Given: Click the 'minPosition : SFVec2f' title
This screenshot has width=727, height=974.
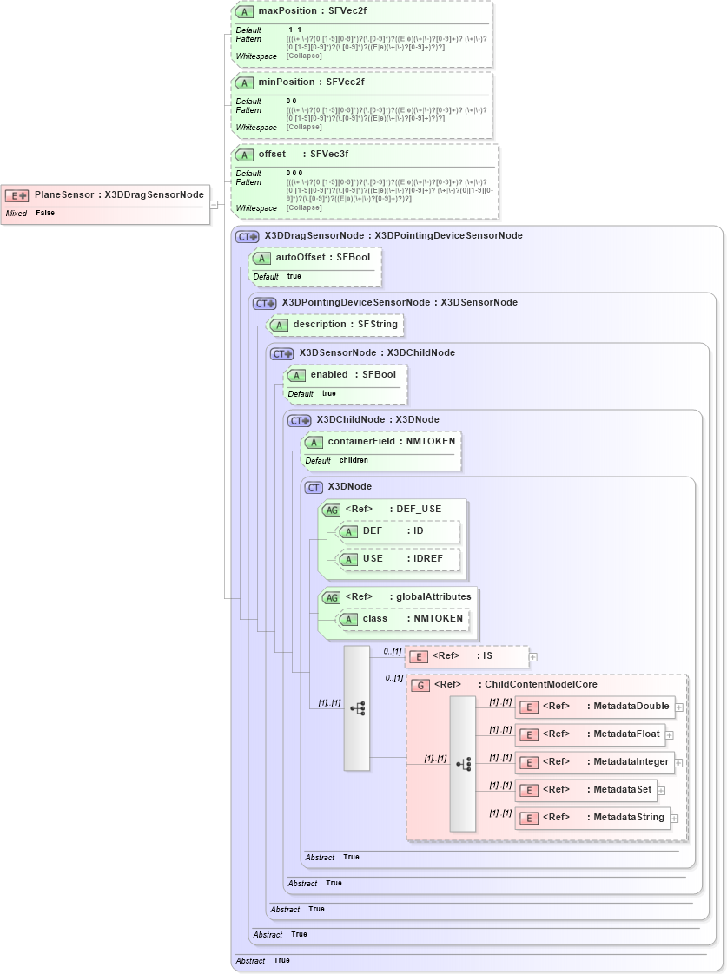Looking at the screenshot, I should [x=311, y=82].
